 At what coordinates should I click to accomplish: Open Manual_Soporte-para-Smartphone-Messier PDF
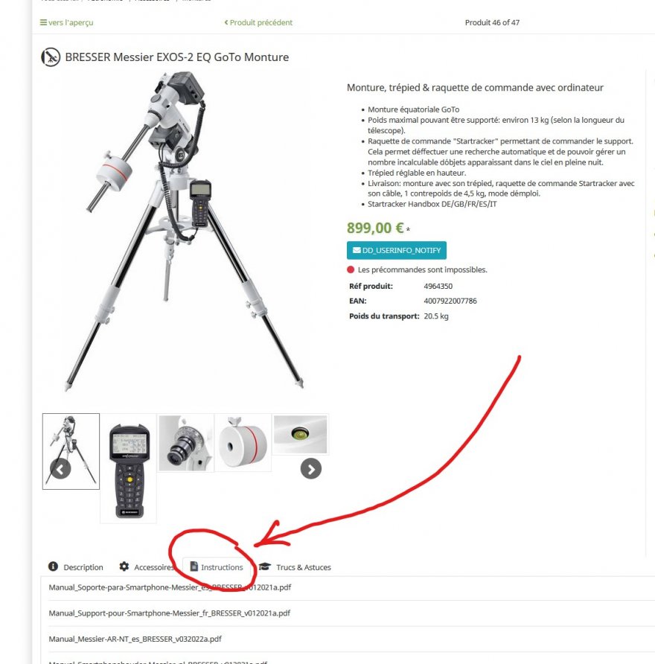[x=170, y=587]
